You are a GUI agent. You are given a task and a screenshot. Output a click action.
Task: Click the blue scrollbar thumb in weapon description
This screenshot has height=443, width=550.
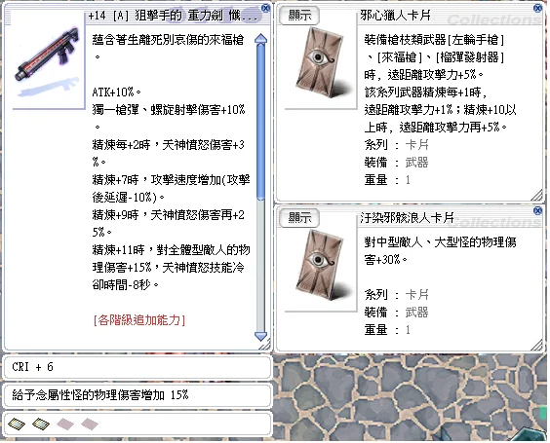pos(260,122)
